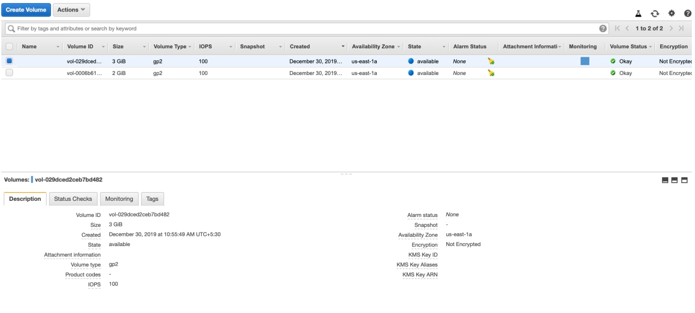
Task: Open the Actions dropdown menu
Action: tap(71, 9)
